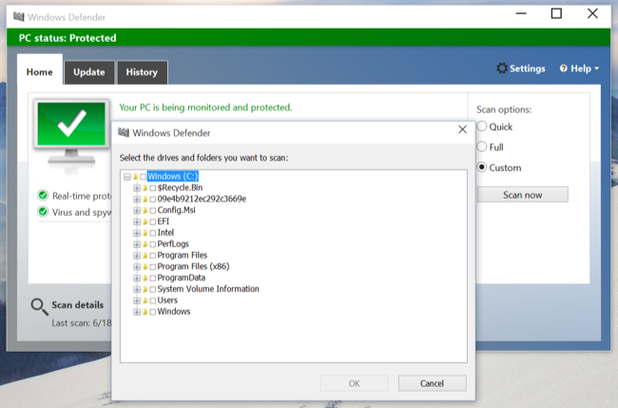Image resolution: width=618 pixels, height=408 pixels.
Task: Click the Windows folder icon
Action: click(145, 312)
